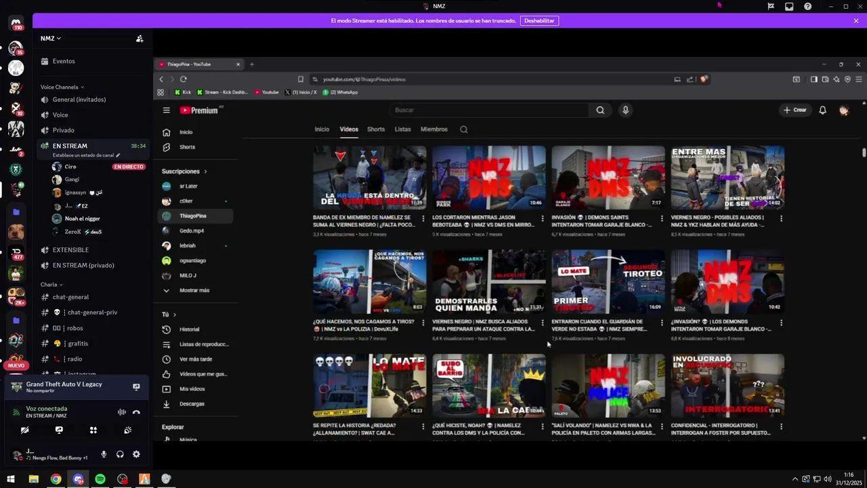Open the activities icon in voice panel
The image size is (867, 488).
pyautogui.click(x=93, y=430)
